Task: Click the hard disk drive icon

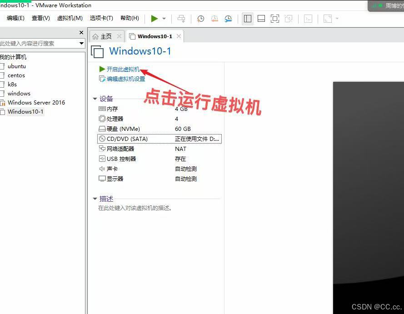Action: [x=102, y=129]
